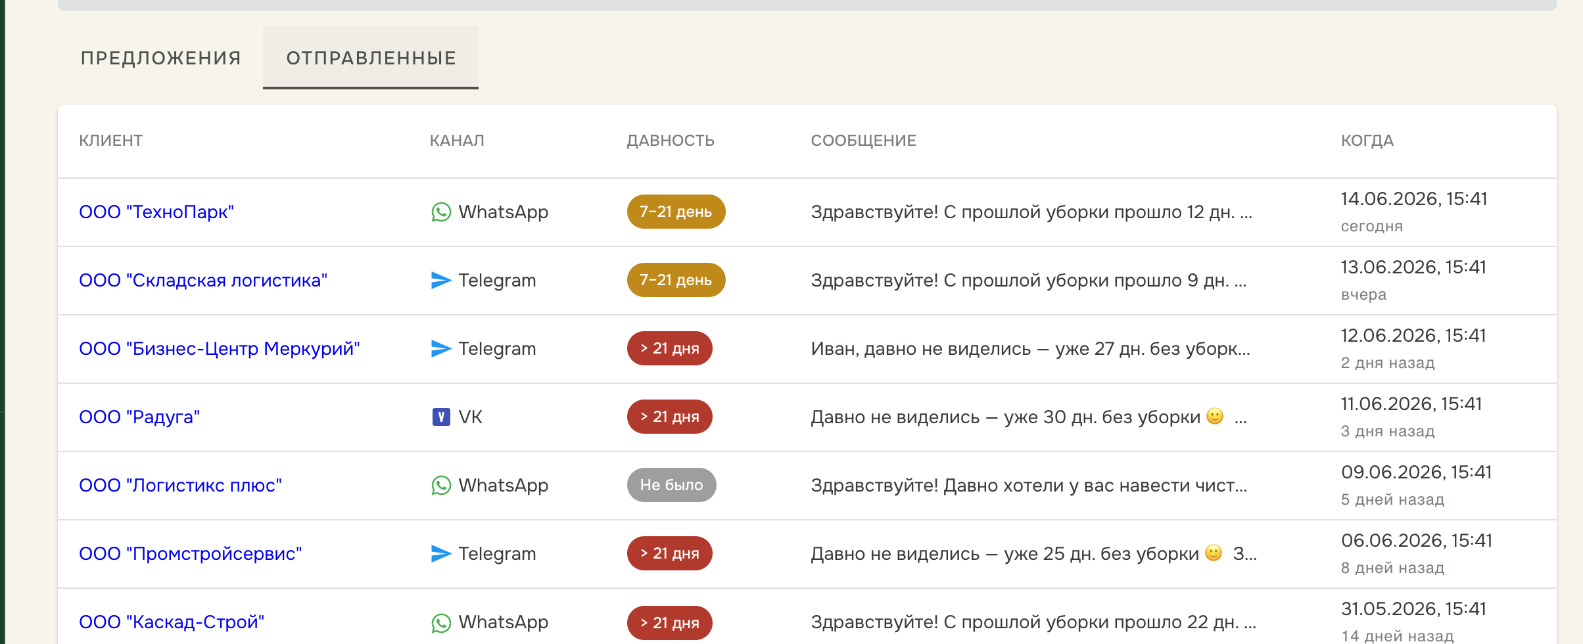1583x644 pixels.
Task: Click VK icon in Радуга row
Action: [x=441, y=417]
